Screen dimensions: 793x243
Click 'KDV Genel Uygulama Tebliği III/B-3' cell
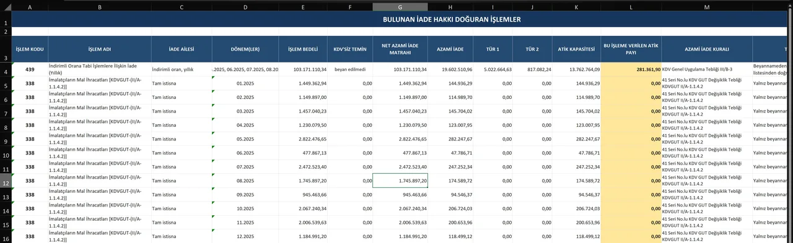(707, 69)
